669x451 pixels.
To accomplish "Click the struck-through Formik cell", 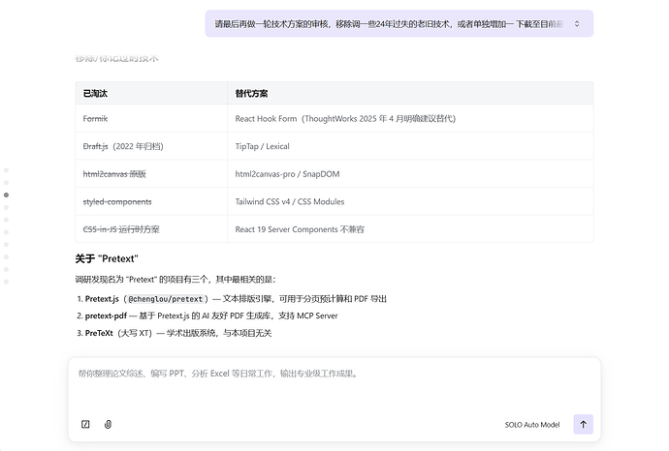I will pyautogui.click(x=96, y=119).
